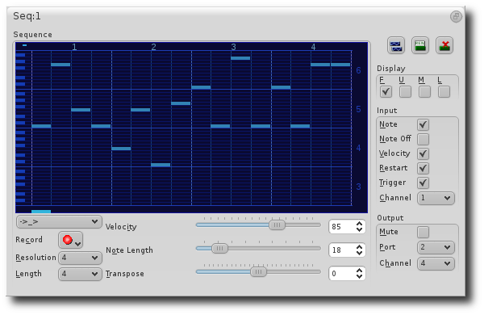Uncheck the F display checkbox
This screenshot has height=315, width=484.
point(386,92)
